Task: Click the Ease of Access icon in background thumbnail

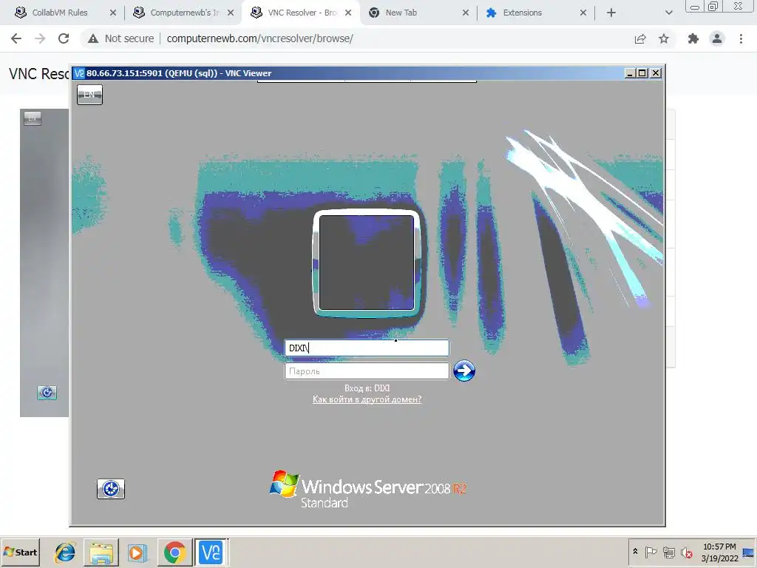Action: (x=47, y=393)
